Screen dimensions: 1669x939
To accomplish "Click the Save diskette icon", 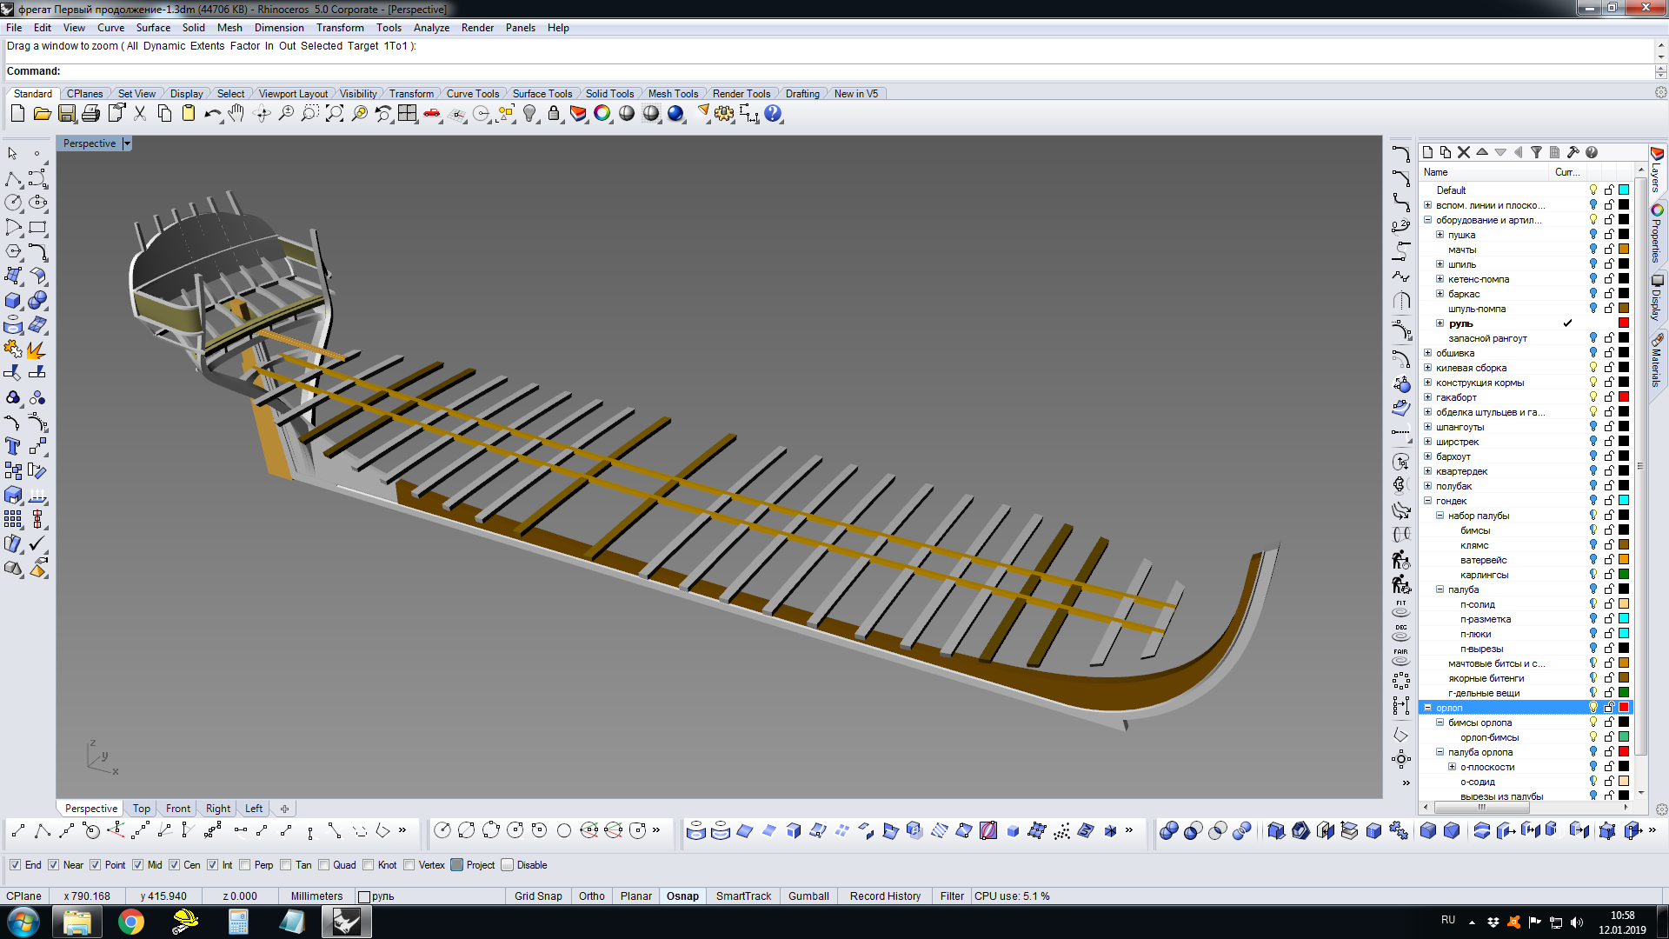I will click(x=66, y=114).
